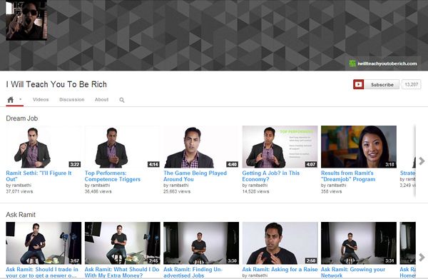Open the "Top Performers: Competence Triggers" link

[x=113, y=176]
